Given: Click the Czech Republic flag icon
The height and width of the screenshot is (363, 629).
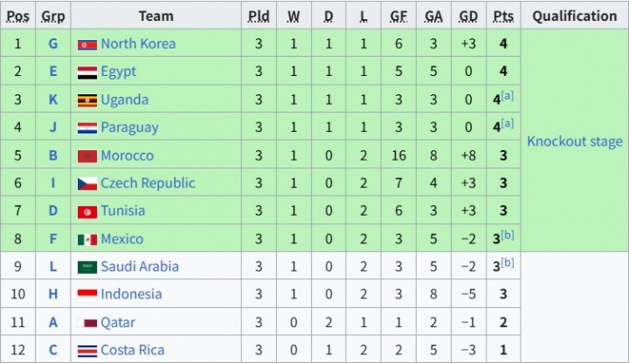Looking at the screenshot, I should pos(86,183).
